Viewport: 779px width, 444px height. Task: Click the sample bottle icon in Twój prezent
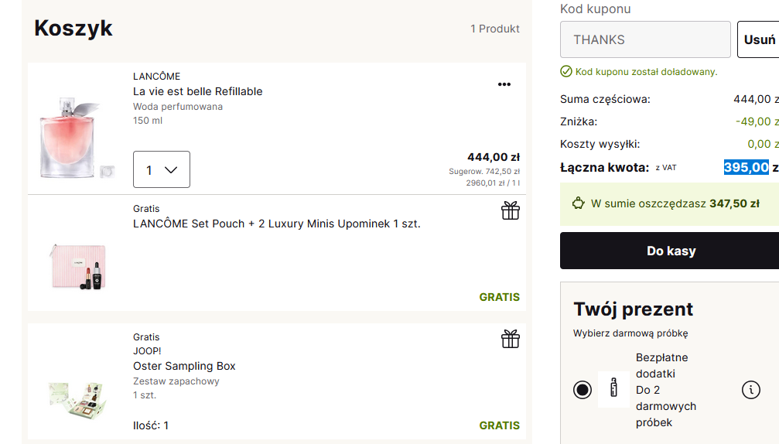[614, 389]
